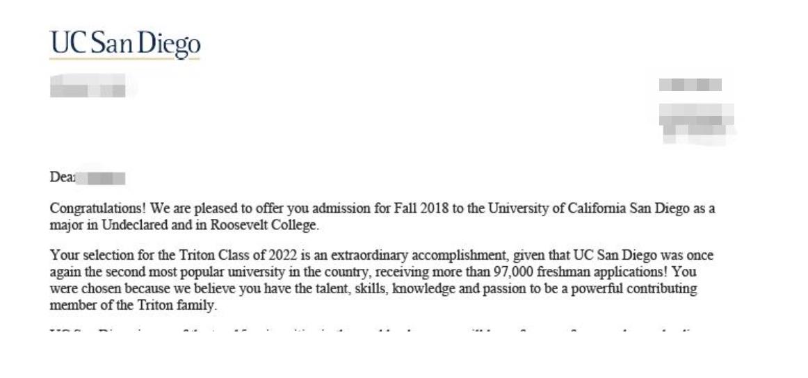The image size is (808, 378).
Task: Click the small blurred date at top right
Action: pos(690,85)
